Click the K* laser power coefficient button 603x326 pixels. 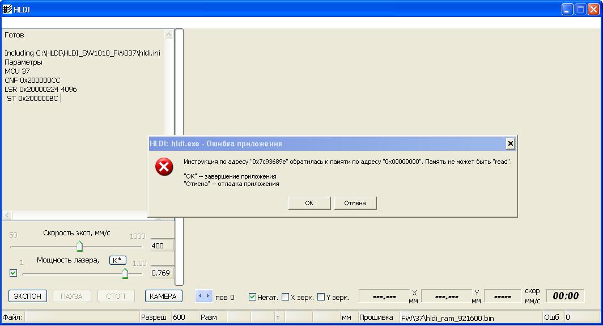(117, 260)
